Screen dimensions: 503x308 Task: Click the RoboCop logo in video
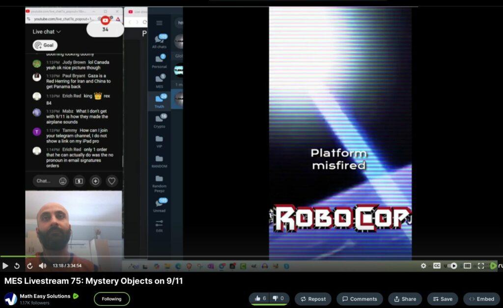pos(341,219)
